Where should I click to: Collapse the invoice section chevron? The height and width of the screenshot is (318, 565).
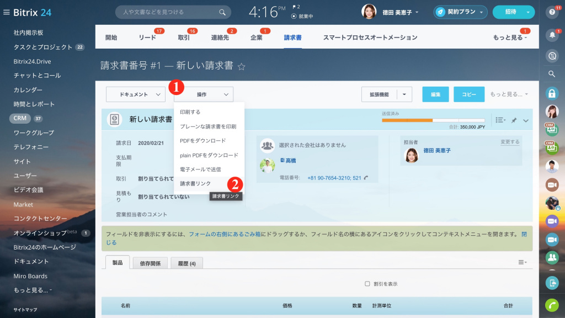pos(526,120)
